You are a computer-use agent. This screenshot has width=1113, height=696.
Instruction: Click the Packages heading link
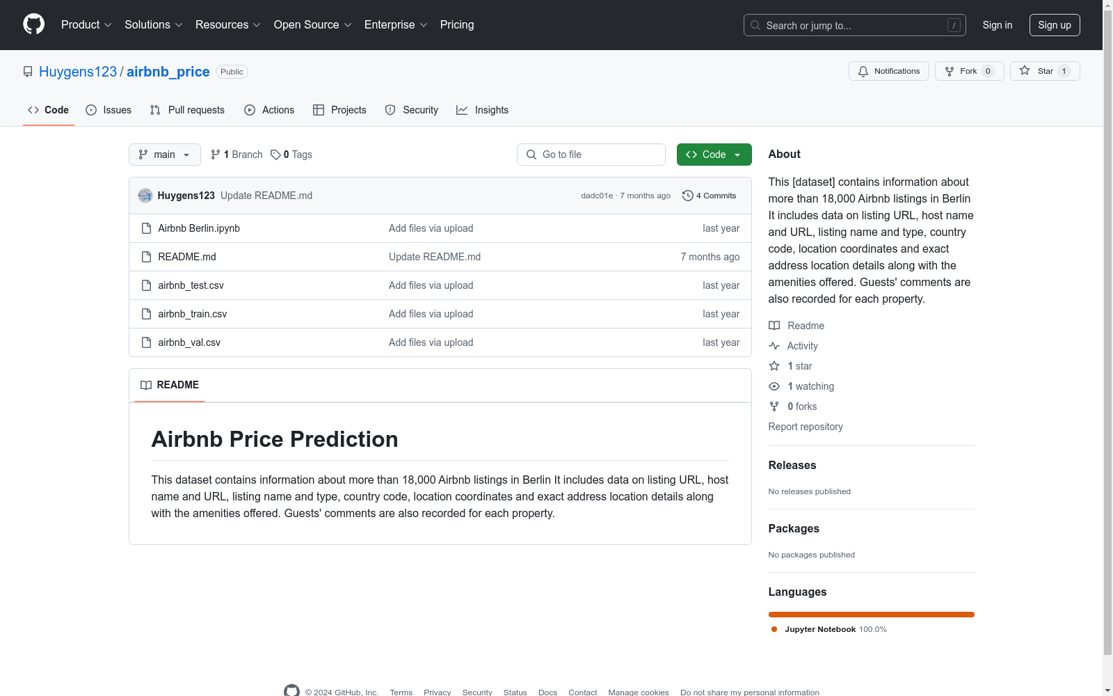(x=794, y=529)
